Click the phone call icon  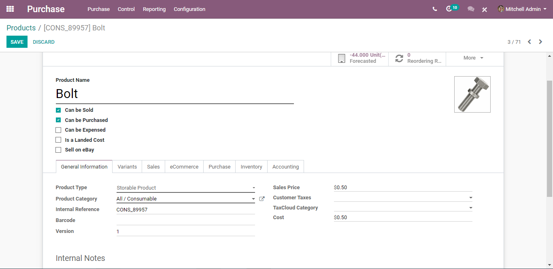[x=435, y=9]
